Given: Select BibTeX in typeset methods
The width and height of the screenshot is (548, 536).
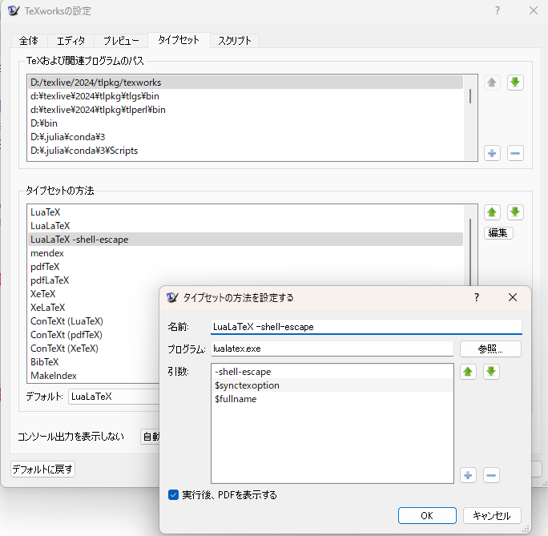Looking at the screenshot, I should point(94,362).
